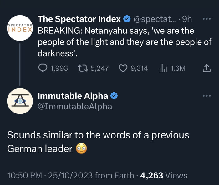The height and width of the screenshot is (185, 219).
Task: Click the reply icon on Spectator Index tweet
Action: point(43,68)
